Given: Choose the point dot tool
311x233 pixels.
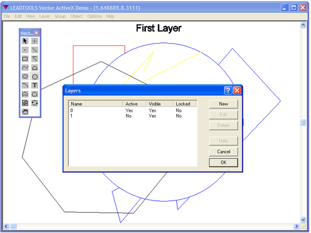Looking at the screenshot, I should click(25, 50).
